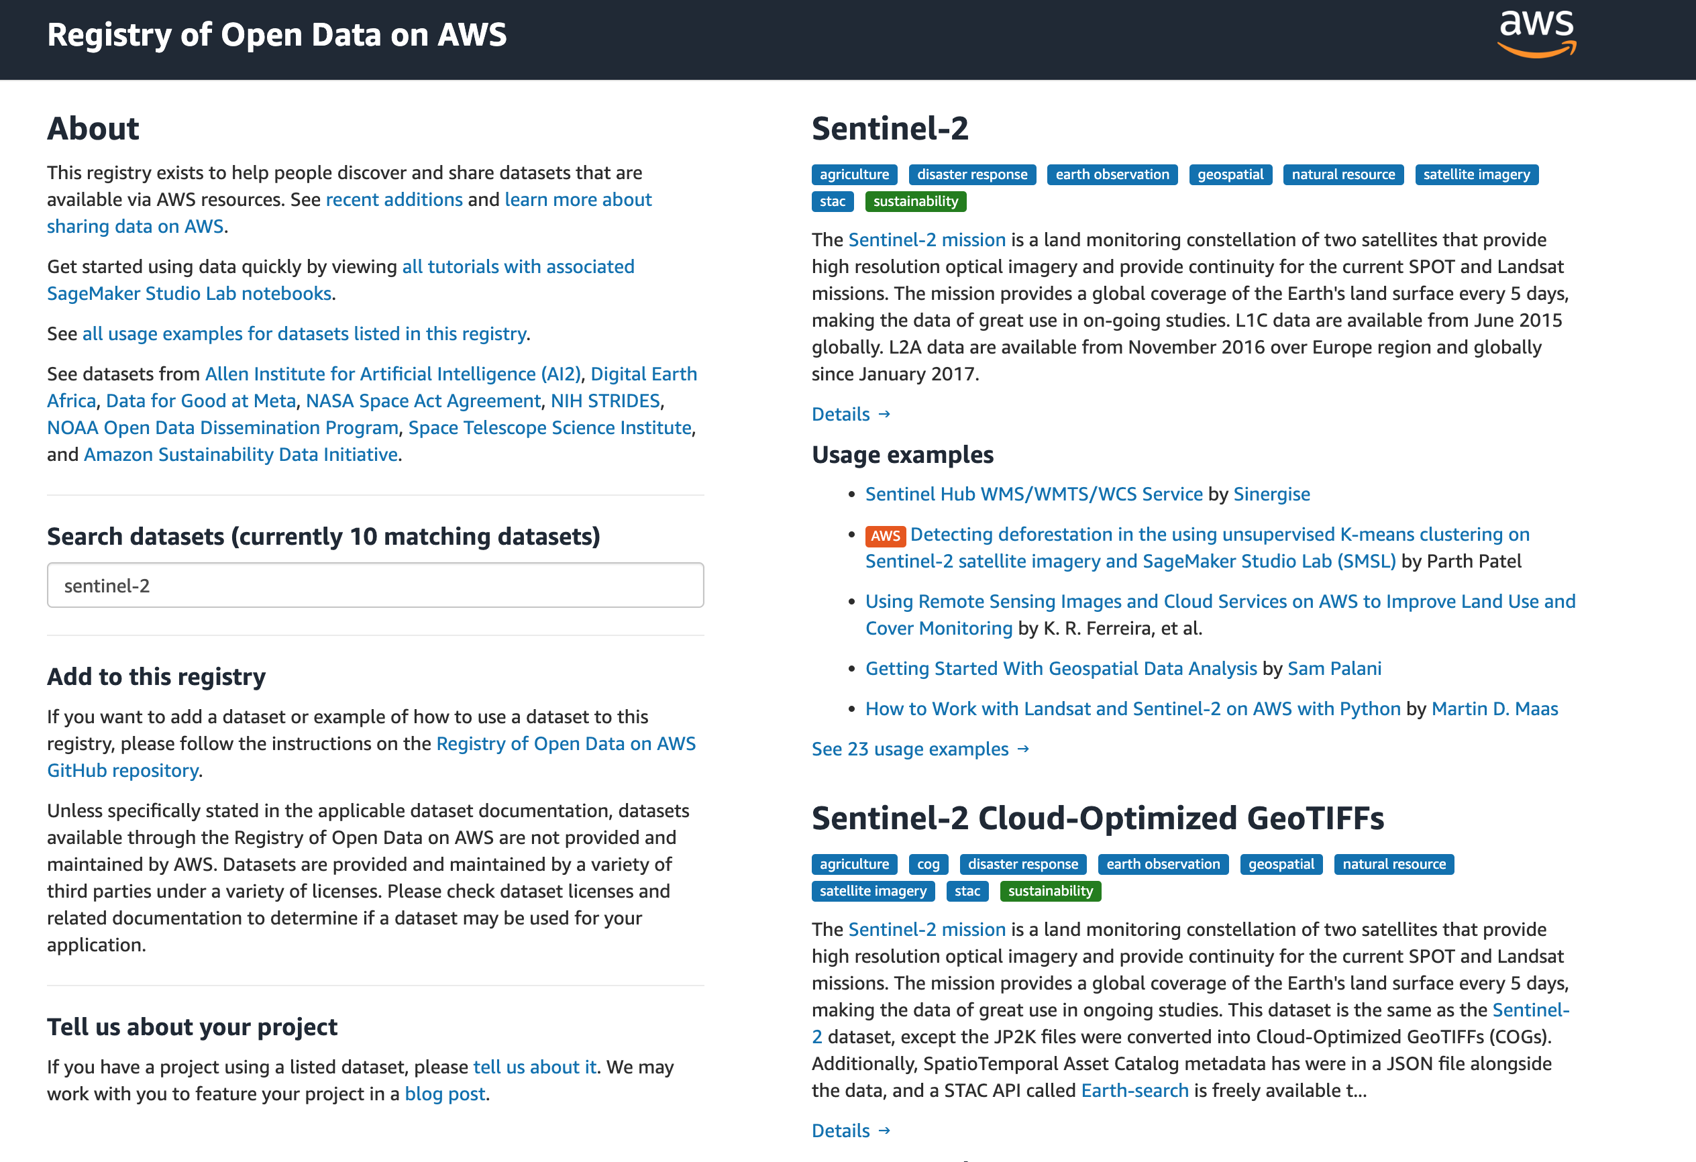Viewport: 1696px width, 1162px height.
Task: Open Getting Started With Geospatial Data Analysis
Action: (1061, 669)
